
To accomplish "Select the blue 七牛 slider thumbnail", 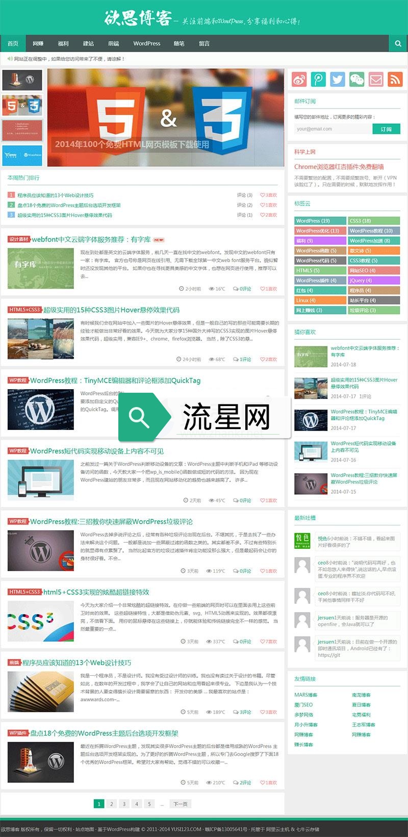I will point(22,156).
